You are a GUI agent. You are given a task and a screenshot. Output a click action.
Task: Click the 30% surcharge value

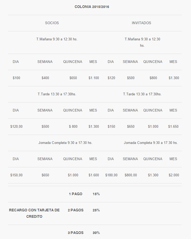pyautogui.click(x=96, y=233)
